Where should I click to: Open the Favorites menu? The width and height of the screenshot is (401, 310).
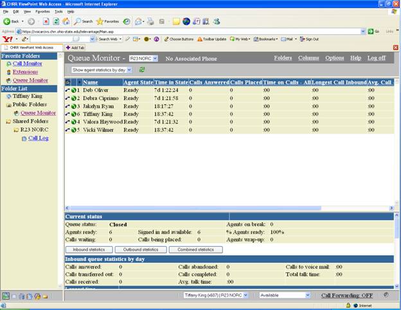coord(42,12)
